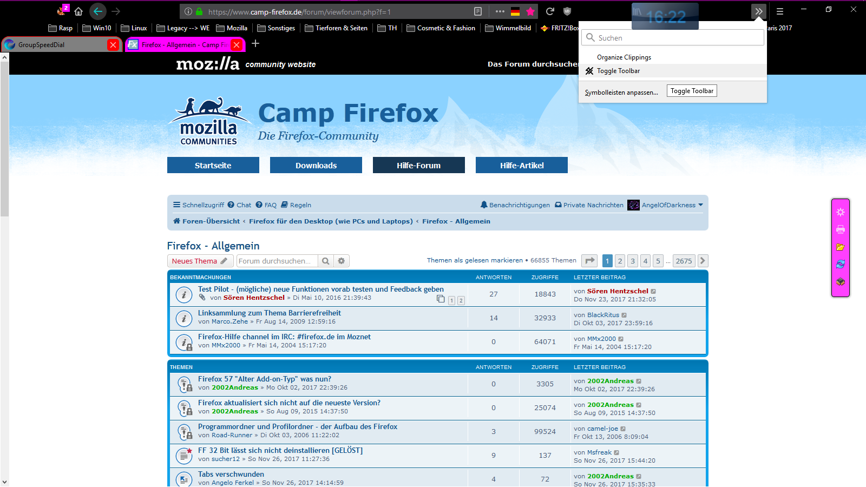Image resolution: width=866 pixels, height=487 pixels.
Task: Open the Rasp bookmarks folder
Action: (x=60, y=28)
